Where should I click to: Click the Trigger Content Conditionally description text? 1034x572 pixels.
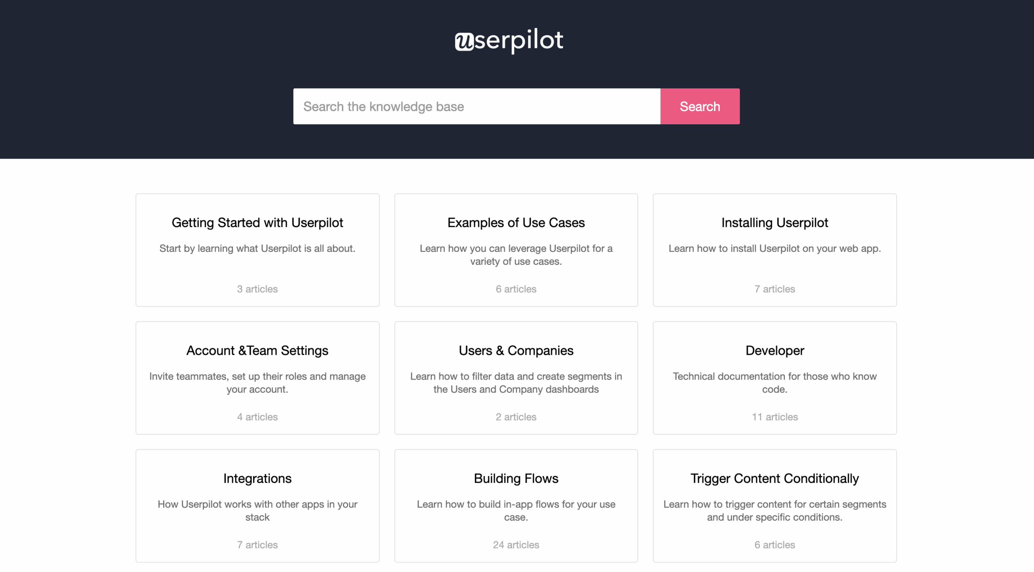pos(774,511)
